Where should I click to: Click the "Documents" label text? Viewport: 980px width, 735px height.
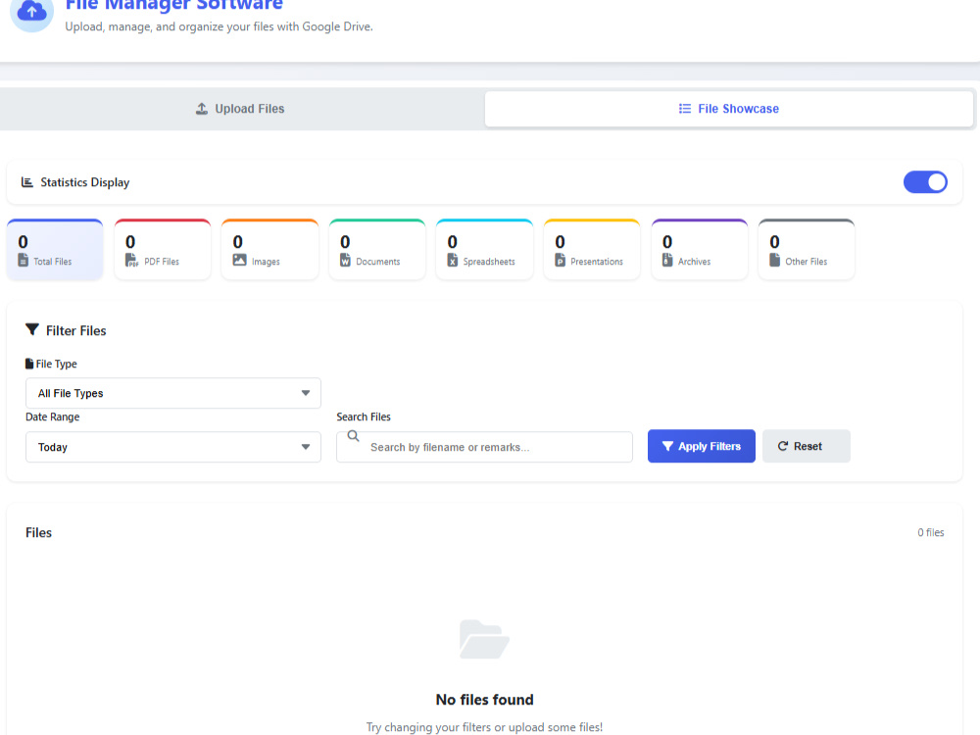(x=378, y=262)
